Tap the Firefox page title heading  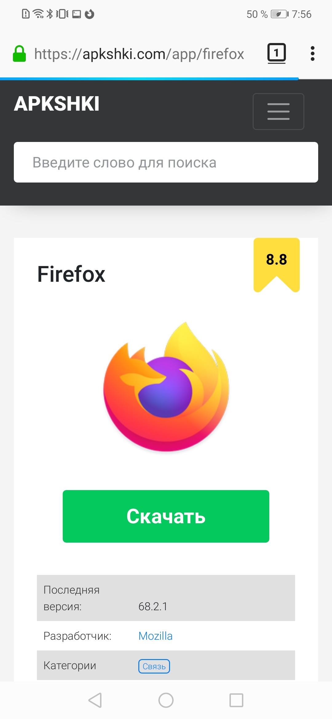71,274
